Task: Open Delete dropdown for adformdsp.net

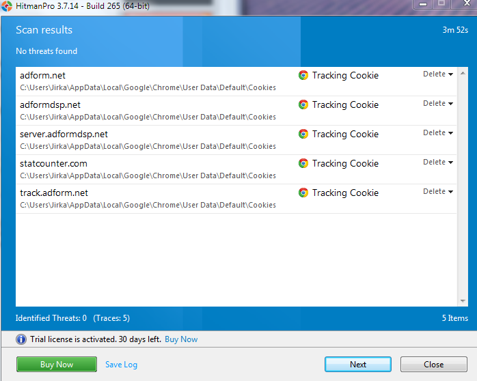Action: tap(438, 104)
